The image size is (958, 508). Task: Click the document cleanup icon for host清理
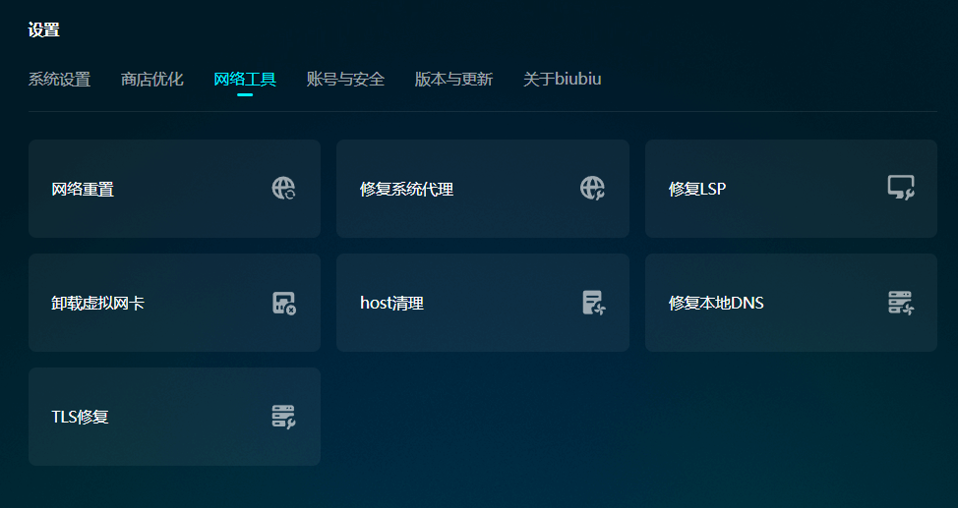593,303
